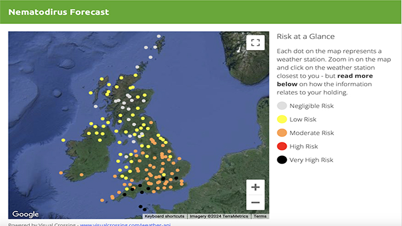This screenshot has height=226, width=402.
Task: Click the yellow Low Risk swatch
Action: 282,119
